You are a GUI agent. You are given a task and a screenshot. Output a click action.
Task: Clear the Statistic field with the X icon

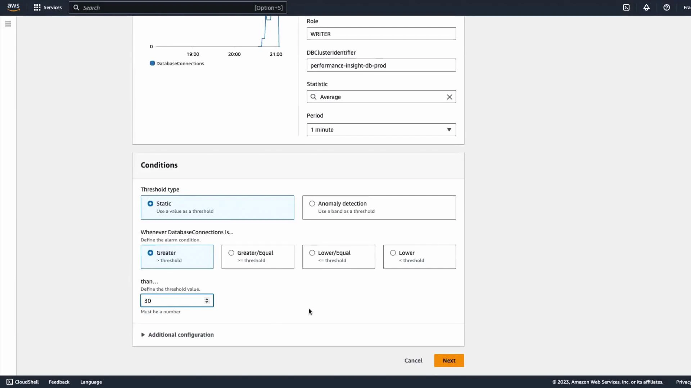(x=449, y=97)
